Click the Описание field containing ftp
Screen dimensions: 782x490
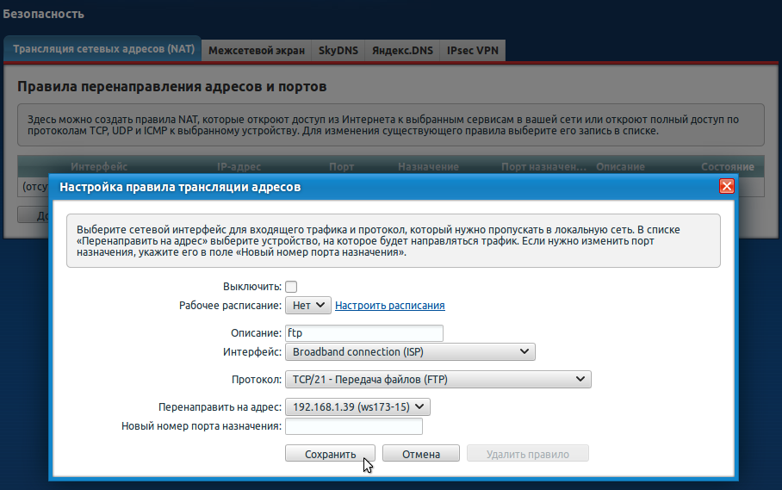click(363, 333)
